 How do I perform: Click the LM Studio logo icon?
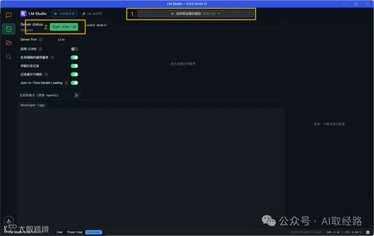point(23,14)
